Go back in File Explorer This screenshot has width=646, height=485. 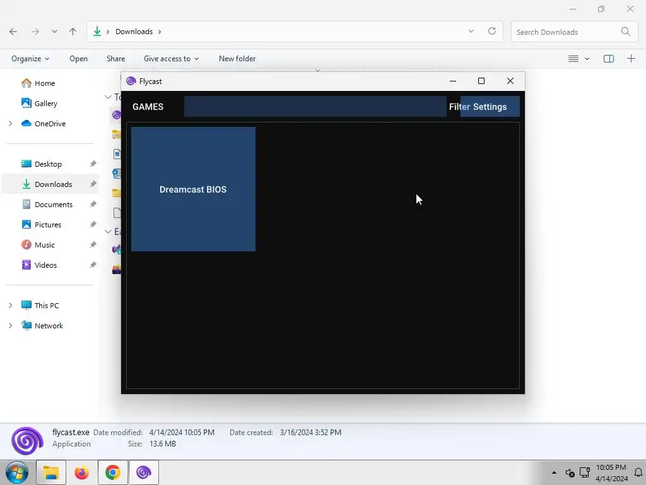(x=13, y=32)
